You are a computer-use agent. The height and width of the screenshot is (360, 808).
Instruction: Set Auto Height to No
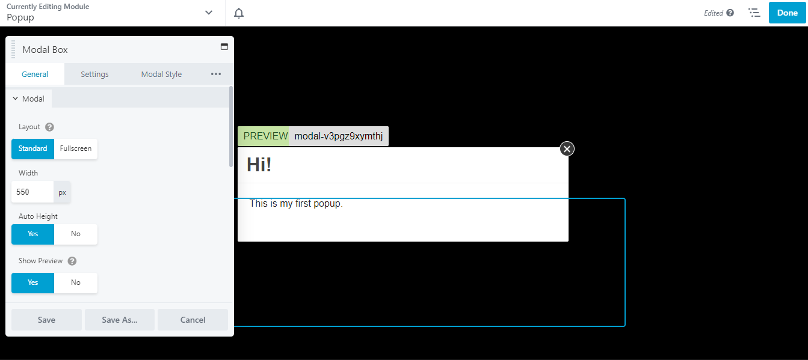pos(76,234)
